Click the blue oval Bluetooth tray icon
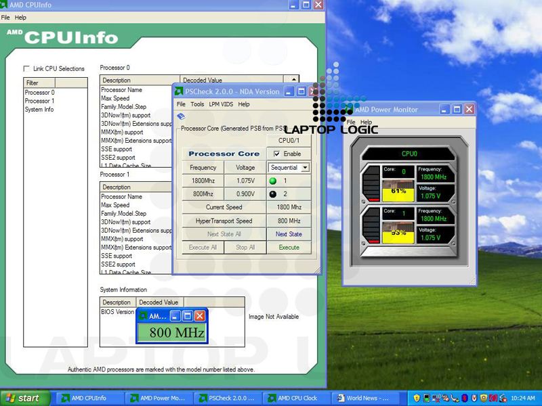Viewport: 542px width, 406px height. point(465,398)
